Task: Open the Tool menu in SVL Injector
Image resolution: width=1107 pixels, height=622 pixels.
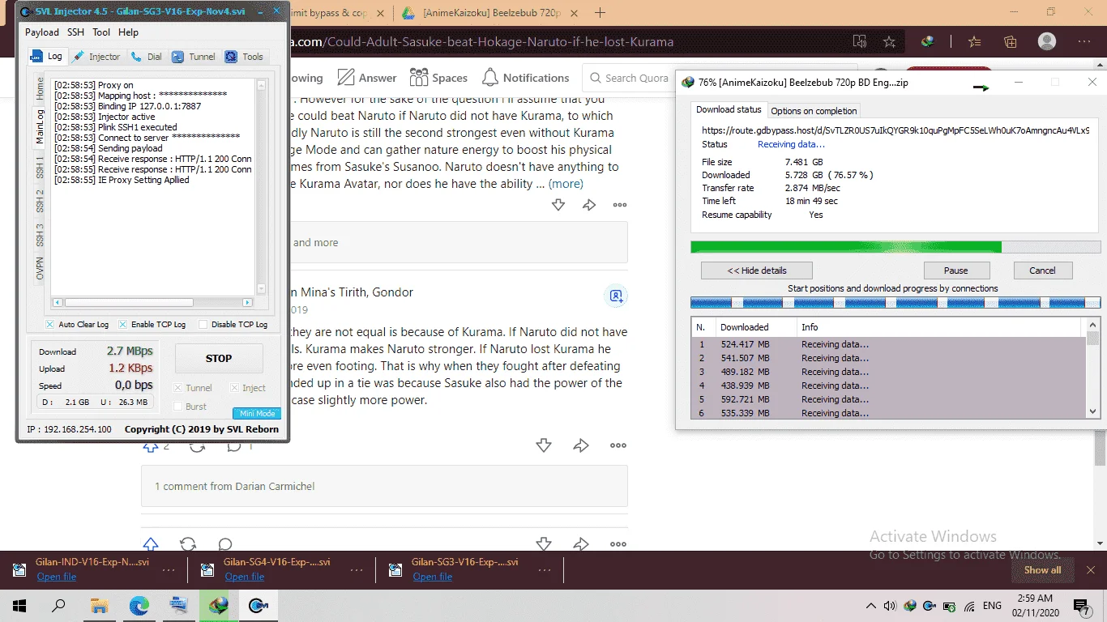Action: [101, 32]
